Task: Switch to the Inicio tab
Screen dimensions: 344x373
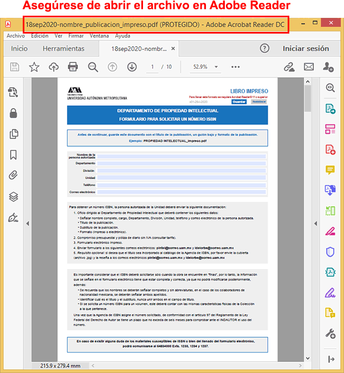Action: [20, 49]
